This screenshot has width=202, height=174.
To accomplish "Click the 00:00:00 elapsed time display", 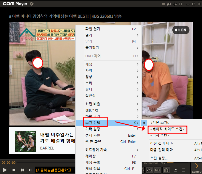I will point(9,163).
